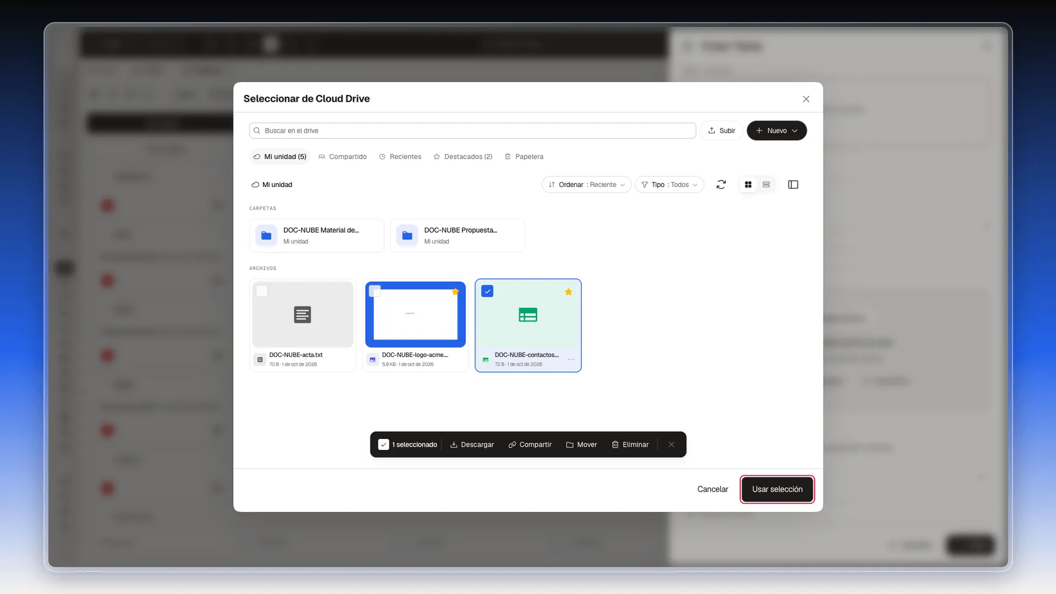
Task: Select the DOC-NUBE-logo-acme image thumbnail
Action: coord(415,315)
